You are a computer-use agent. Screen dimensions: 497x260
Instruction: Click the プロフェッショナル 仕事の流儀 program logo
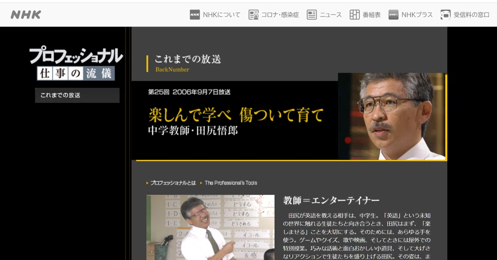tap(76, 64)
